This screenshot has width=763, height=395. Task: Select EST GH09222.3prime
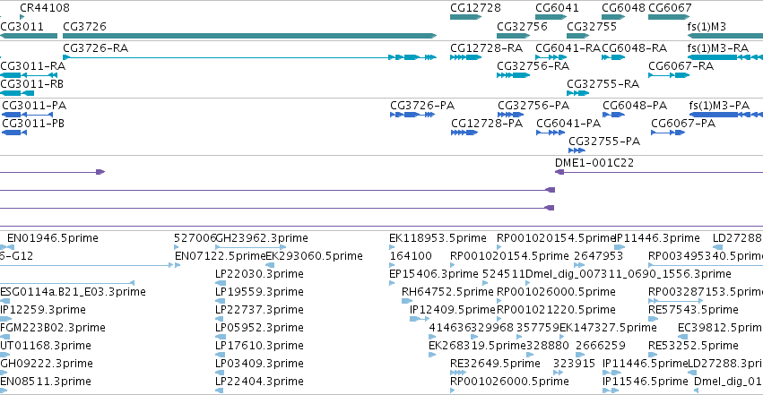click(47, 364)
